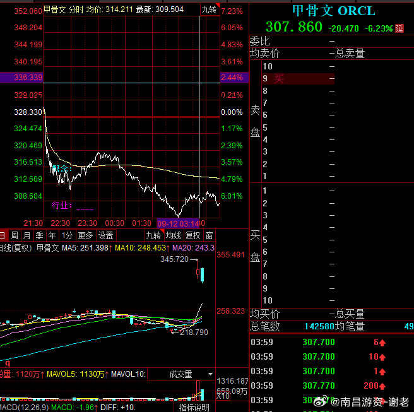Click the 总笔数 value 142580
The image size is (414, 412).
tap(319, 326)
